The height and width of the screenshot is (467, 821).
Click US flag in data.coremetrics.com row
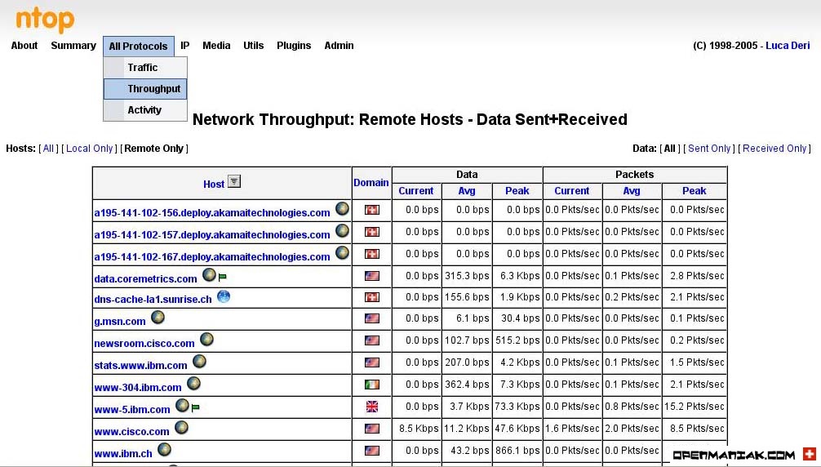tap(372, 276)
